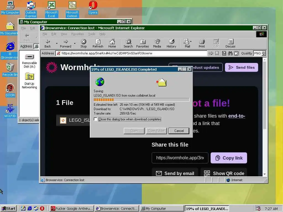Click the Quality PNG value field

[x=258, y=53]
